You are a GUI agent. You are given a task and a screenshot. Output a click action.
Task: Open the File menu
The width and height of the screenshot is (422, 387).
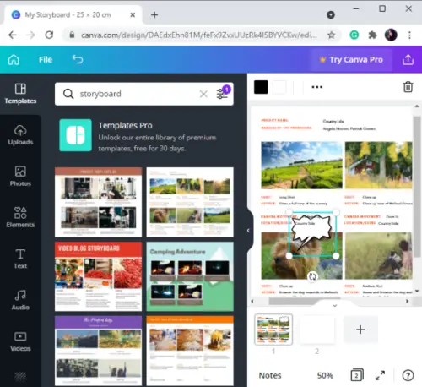(46, 59)
